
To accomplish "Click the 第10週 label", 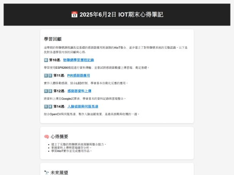I will point(55,60).
